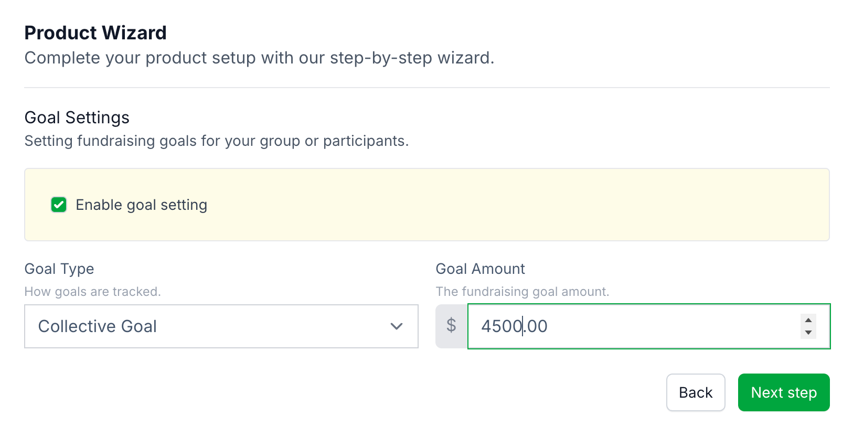Click the 'Setting fundraising goals' description text

coord(216,141)
